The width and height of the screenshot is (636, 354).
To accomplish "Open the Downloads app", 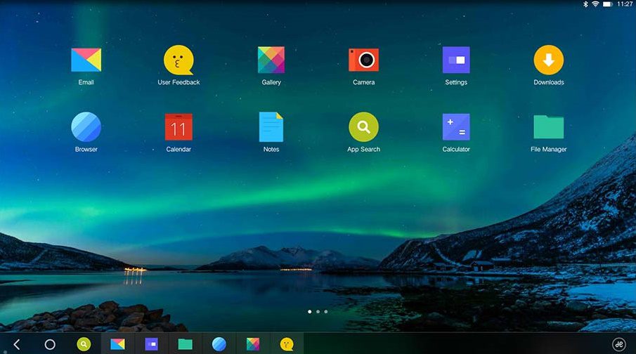I will point(548,60).
